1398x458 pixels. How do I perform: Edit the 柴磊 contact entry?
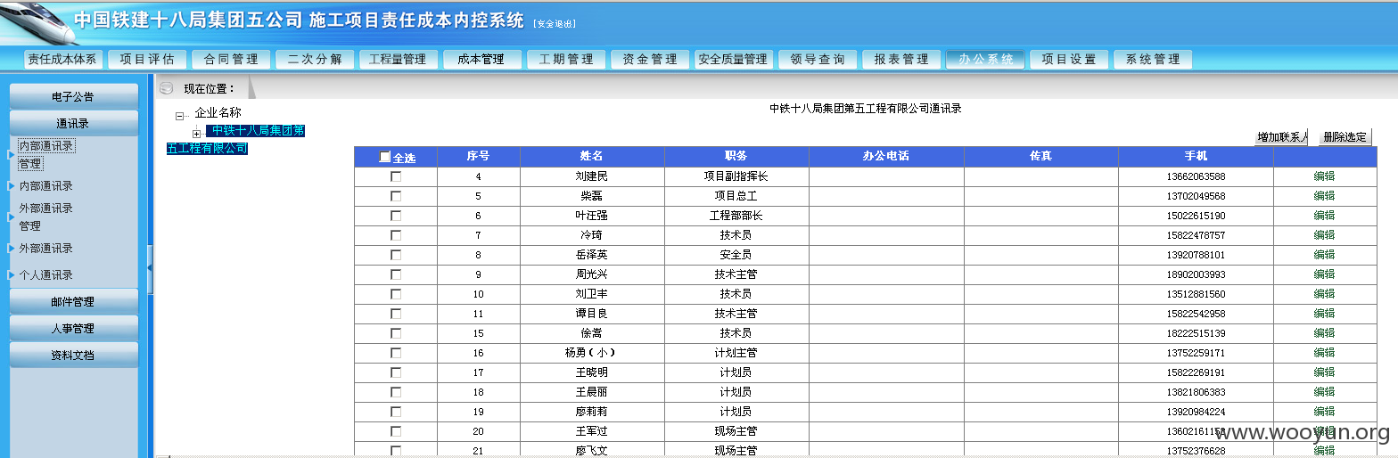coord(1324,196)
